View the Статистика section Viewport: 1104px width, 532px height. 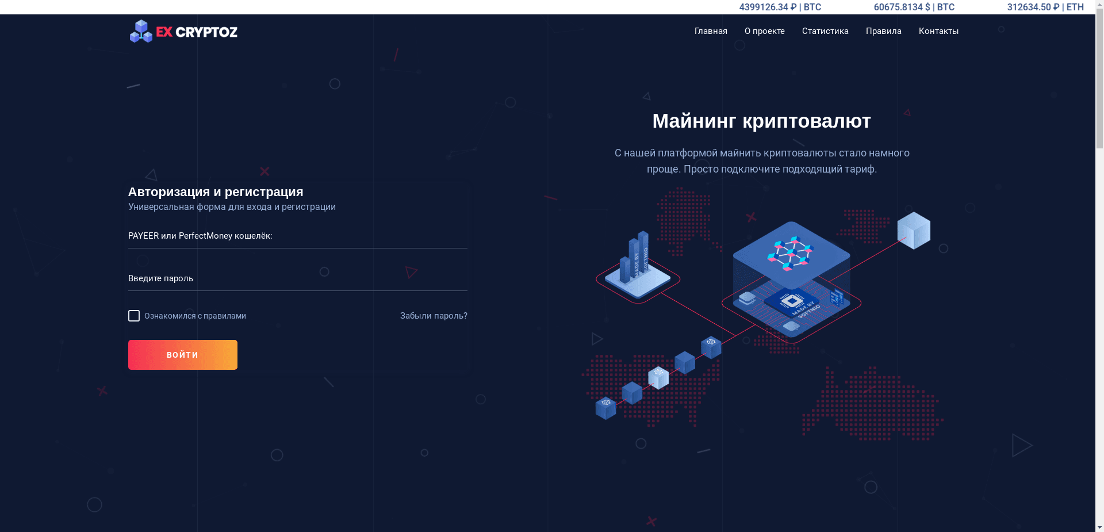(825, 31)
